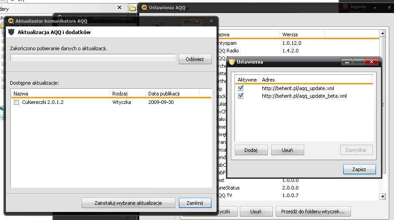Image resolution: width=394 pixels, height=220 pixels.
Task: Click the Adres column header
Action: coord(316,80)
